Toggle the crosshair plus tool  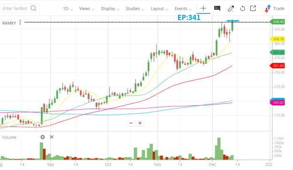[x=203, y=8]
